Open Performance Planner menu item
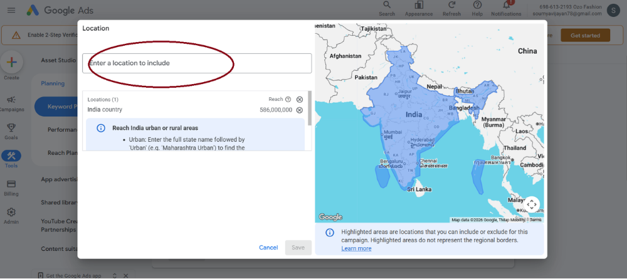The height and width of the screenshot is (279, 627). pyautogui.click(x=62, y=130)
